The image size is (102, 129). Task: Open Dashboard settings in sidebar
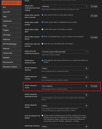point(11,21)
